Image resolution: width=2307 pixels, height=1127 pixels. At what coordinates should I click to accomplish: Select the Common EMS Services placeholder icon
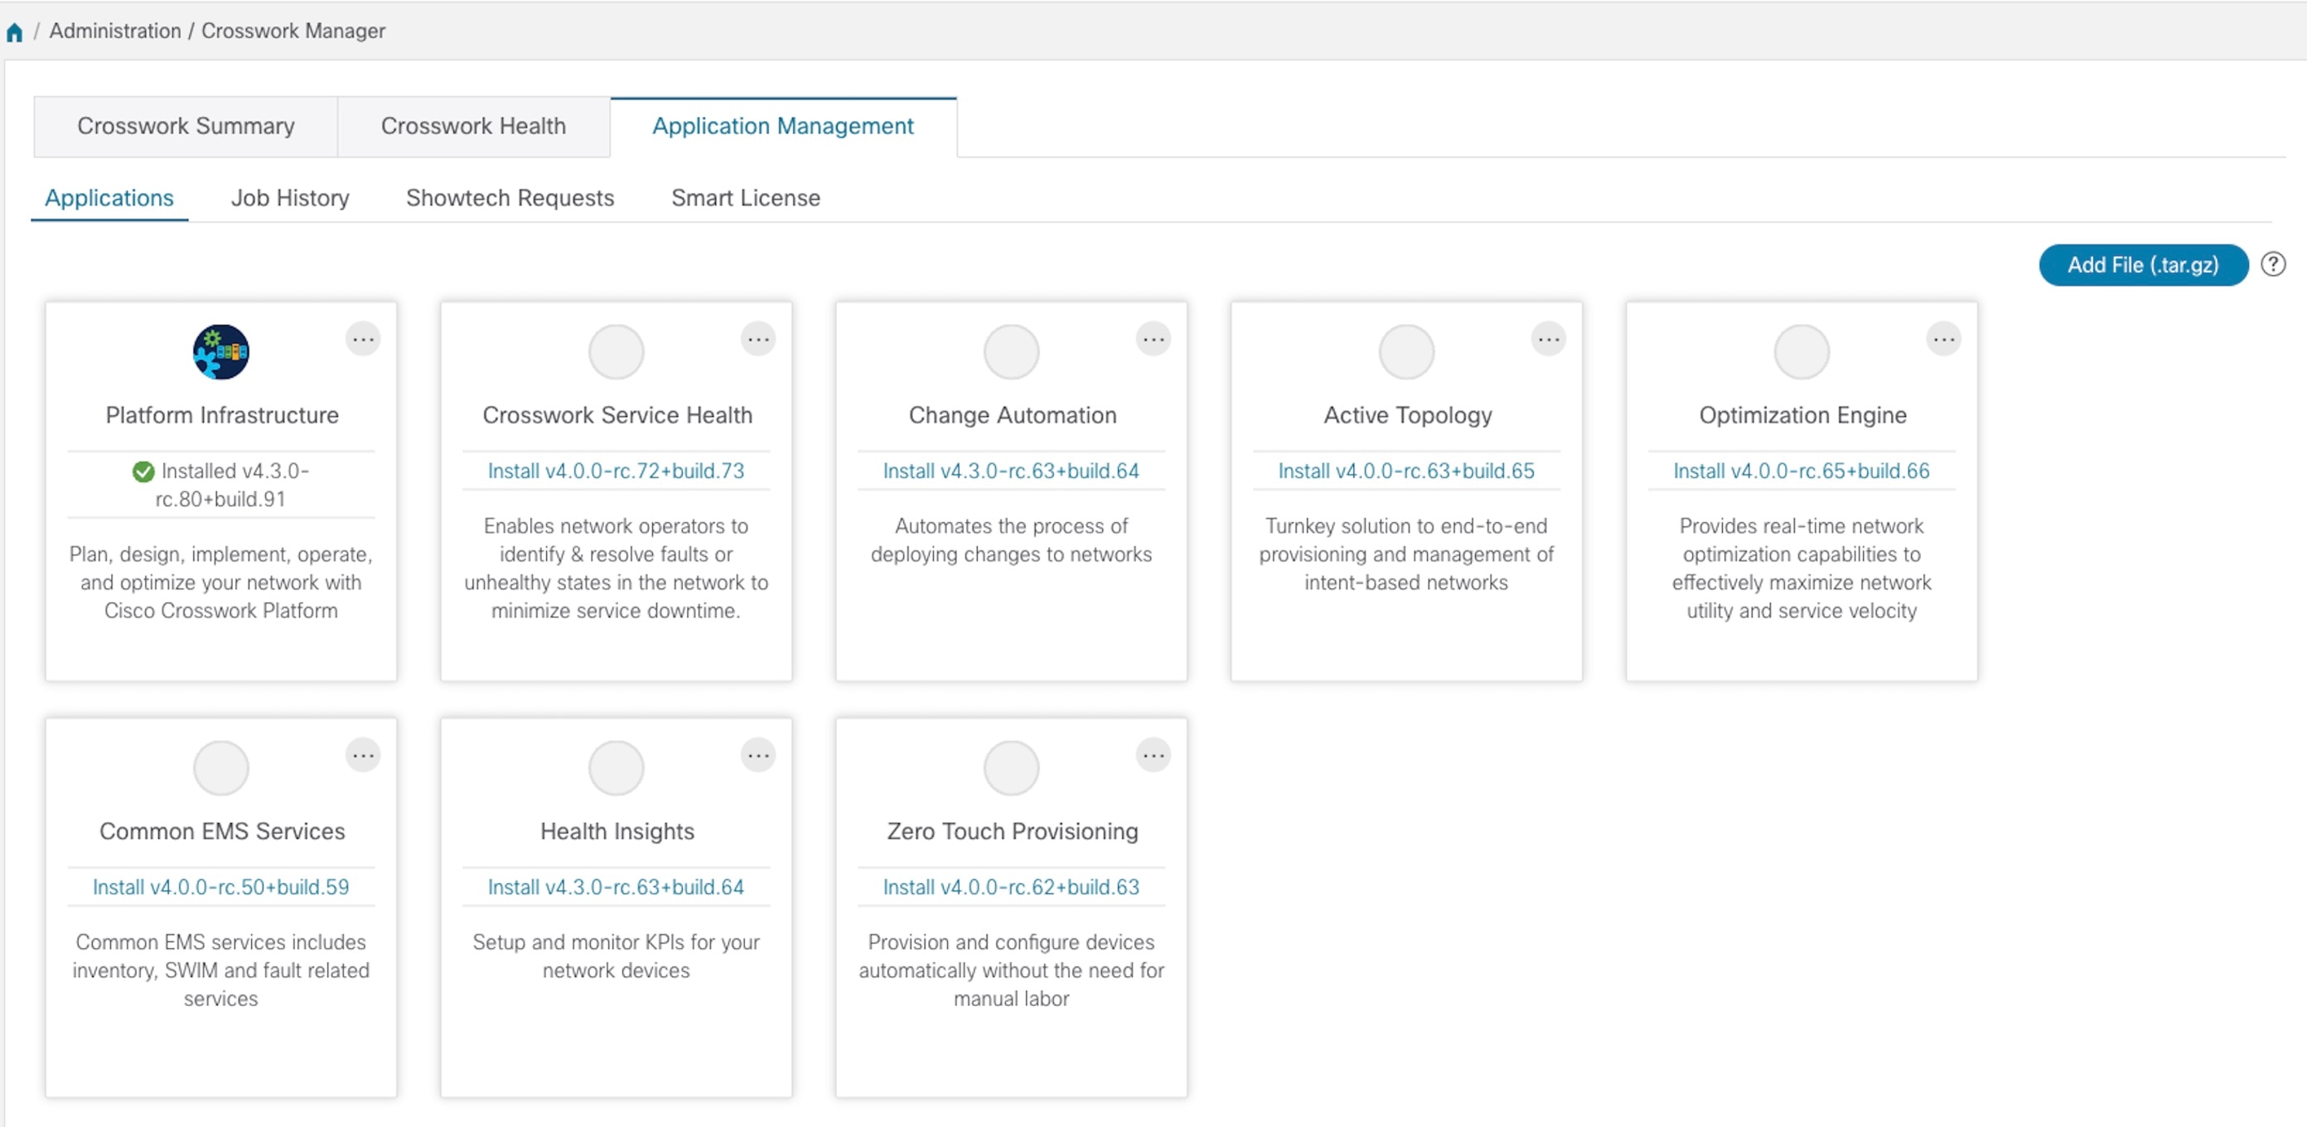point(221,767)
